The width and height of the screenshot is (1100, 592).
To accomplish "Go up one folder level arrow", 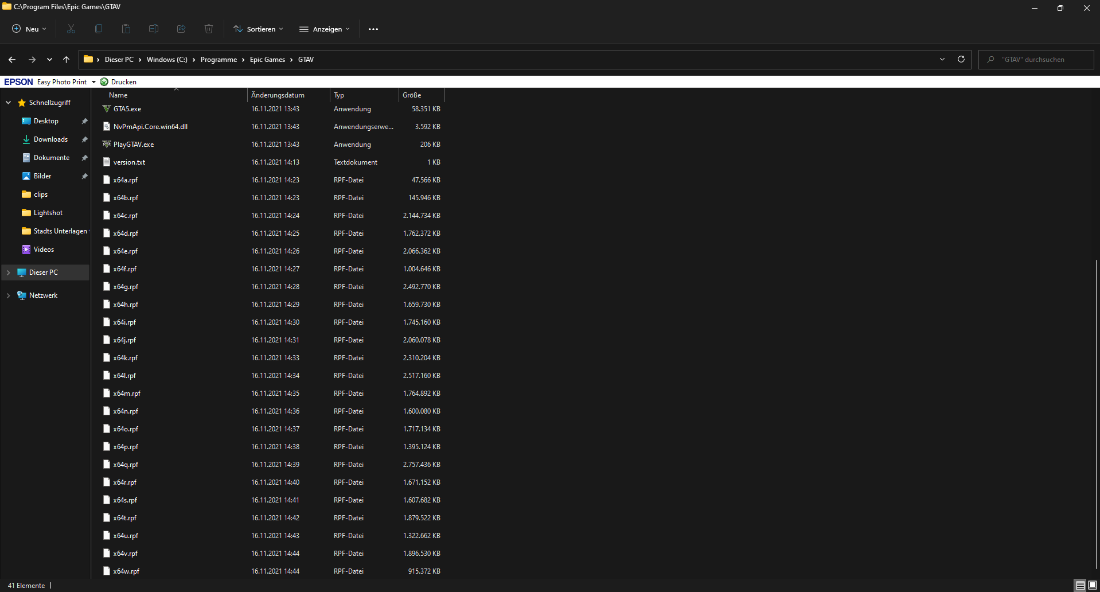I will pyautogui.click(x=67, y=60).
